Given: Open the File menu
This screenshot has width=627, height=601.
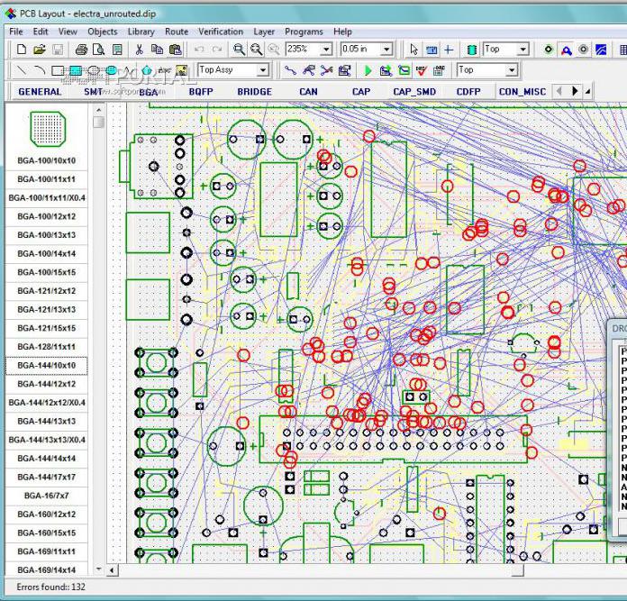Looking at the screenshot, I should (16, 32).
